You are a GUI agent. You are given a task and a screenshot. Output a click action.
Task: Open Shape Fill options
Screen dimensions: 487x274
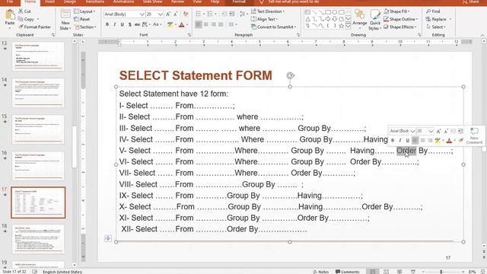397,11
